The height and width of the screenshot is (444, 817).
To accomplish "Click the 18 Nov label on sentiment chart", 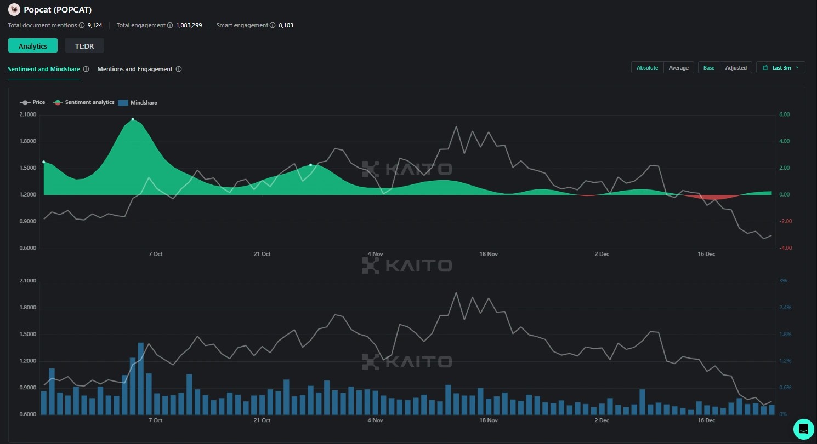I will click(489, 254).
